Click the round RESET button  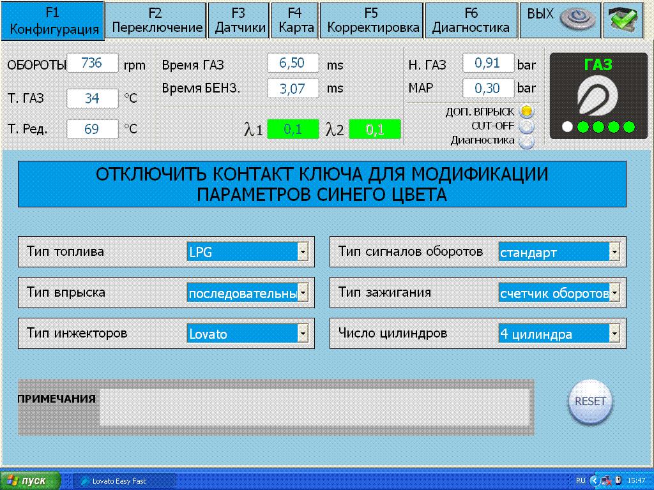click(590, 402)
